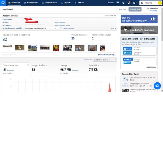This screenshot has height=152, width=163.
Task: Open Integrating Cloudinary With Download Adapters post
Action: click(x=141, y=85)
